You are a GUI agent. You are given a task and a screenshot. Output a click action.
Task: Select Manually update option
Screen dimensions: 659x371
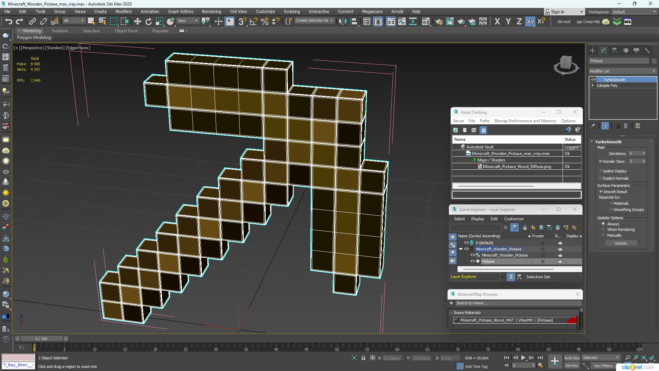coord(603,235)
